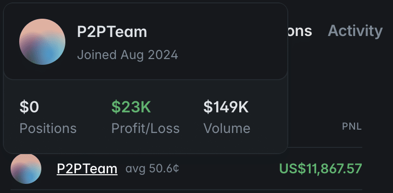This screenshot has width=393, height=193.
Task: Click the $0 positions value
Action: (29, 107)
